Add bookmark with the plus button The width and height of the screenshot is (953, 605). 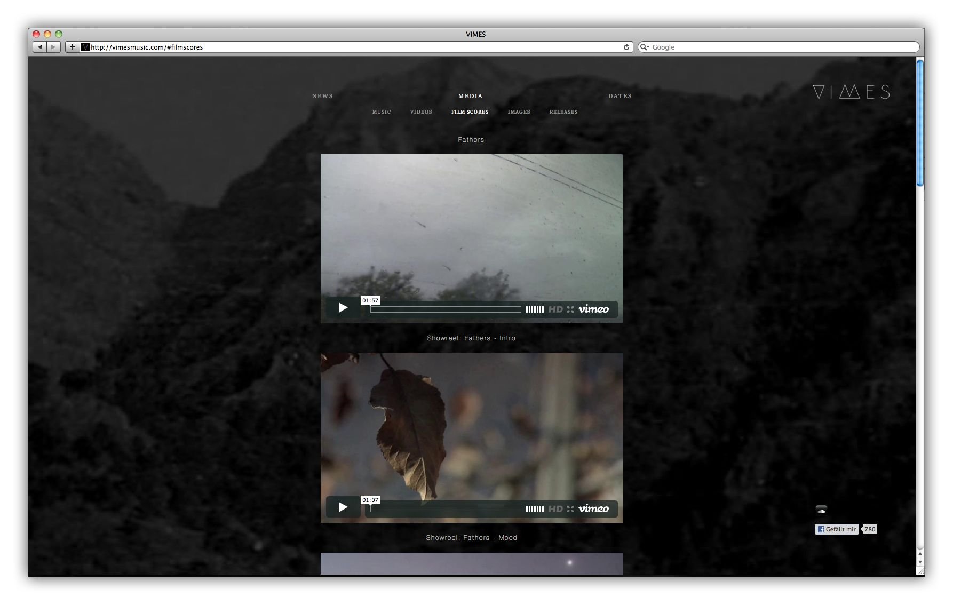pyautogui.click(x=73, y=47)
